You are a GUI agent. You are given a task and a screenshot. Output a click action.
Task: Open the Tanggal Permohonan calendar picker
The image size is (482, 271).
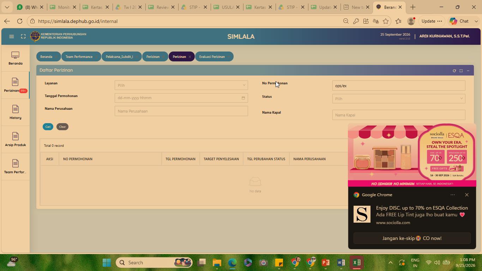243,98
